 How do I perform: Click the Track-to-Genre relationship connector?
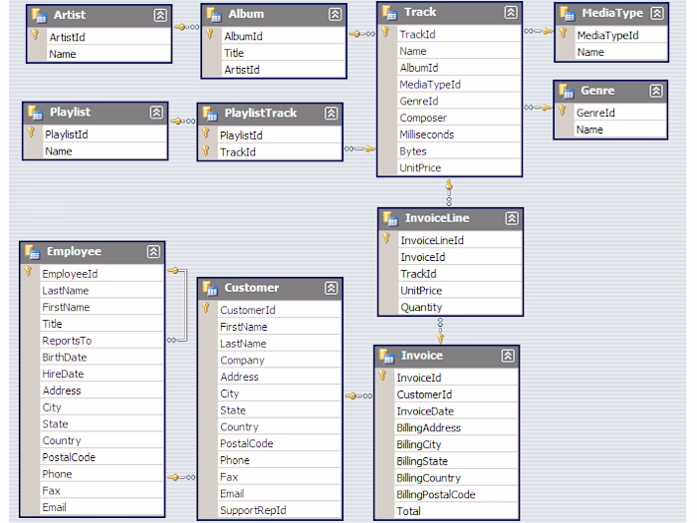pyautogui.click(x=539, y=108)
